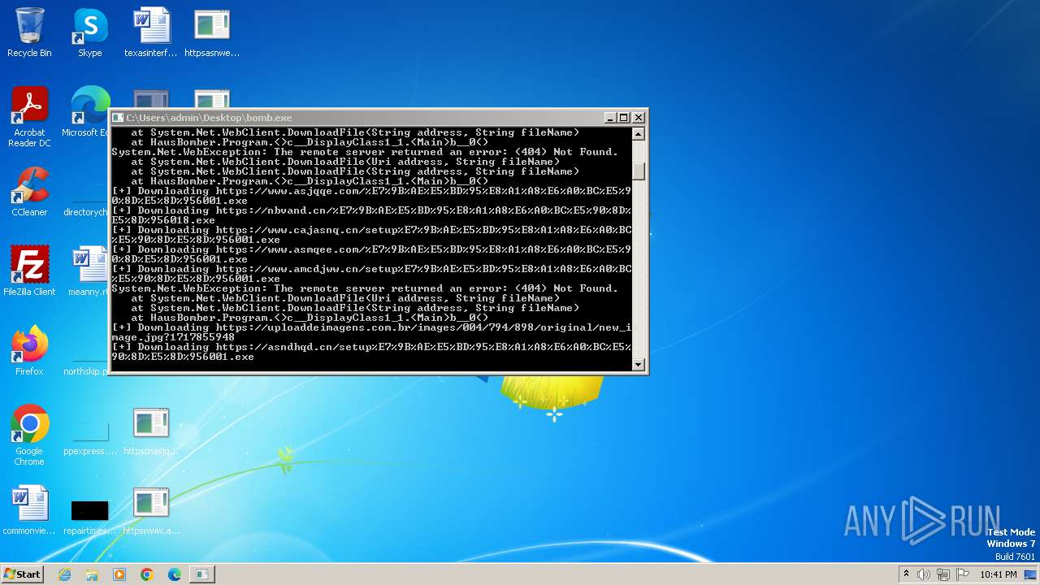
Task: Launch CCleaner from the desktop
Action: pyautogui.click(x=29, y=192)
